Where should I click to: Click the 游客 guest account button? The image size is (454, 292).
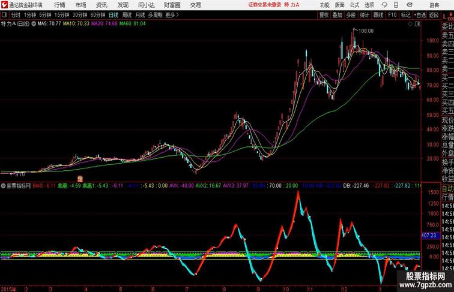(434, 5)
